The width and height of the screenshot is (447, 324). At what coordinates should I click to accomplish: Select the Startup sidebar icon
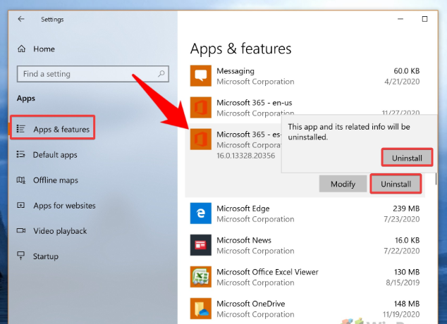pyautogui.click(x=21, y=256)
